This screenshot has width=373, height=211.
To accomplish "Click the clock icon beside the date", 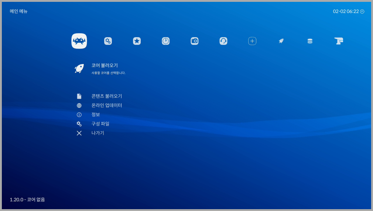I will 362,11.
